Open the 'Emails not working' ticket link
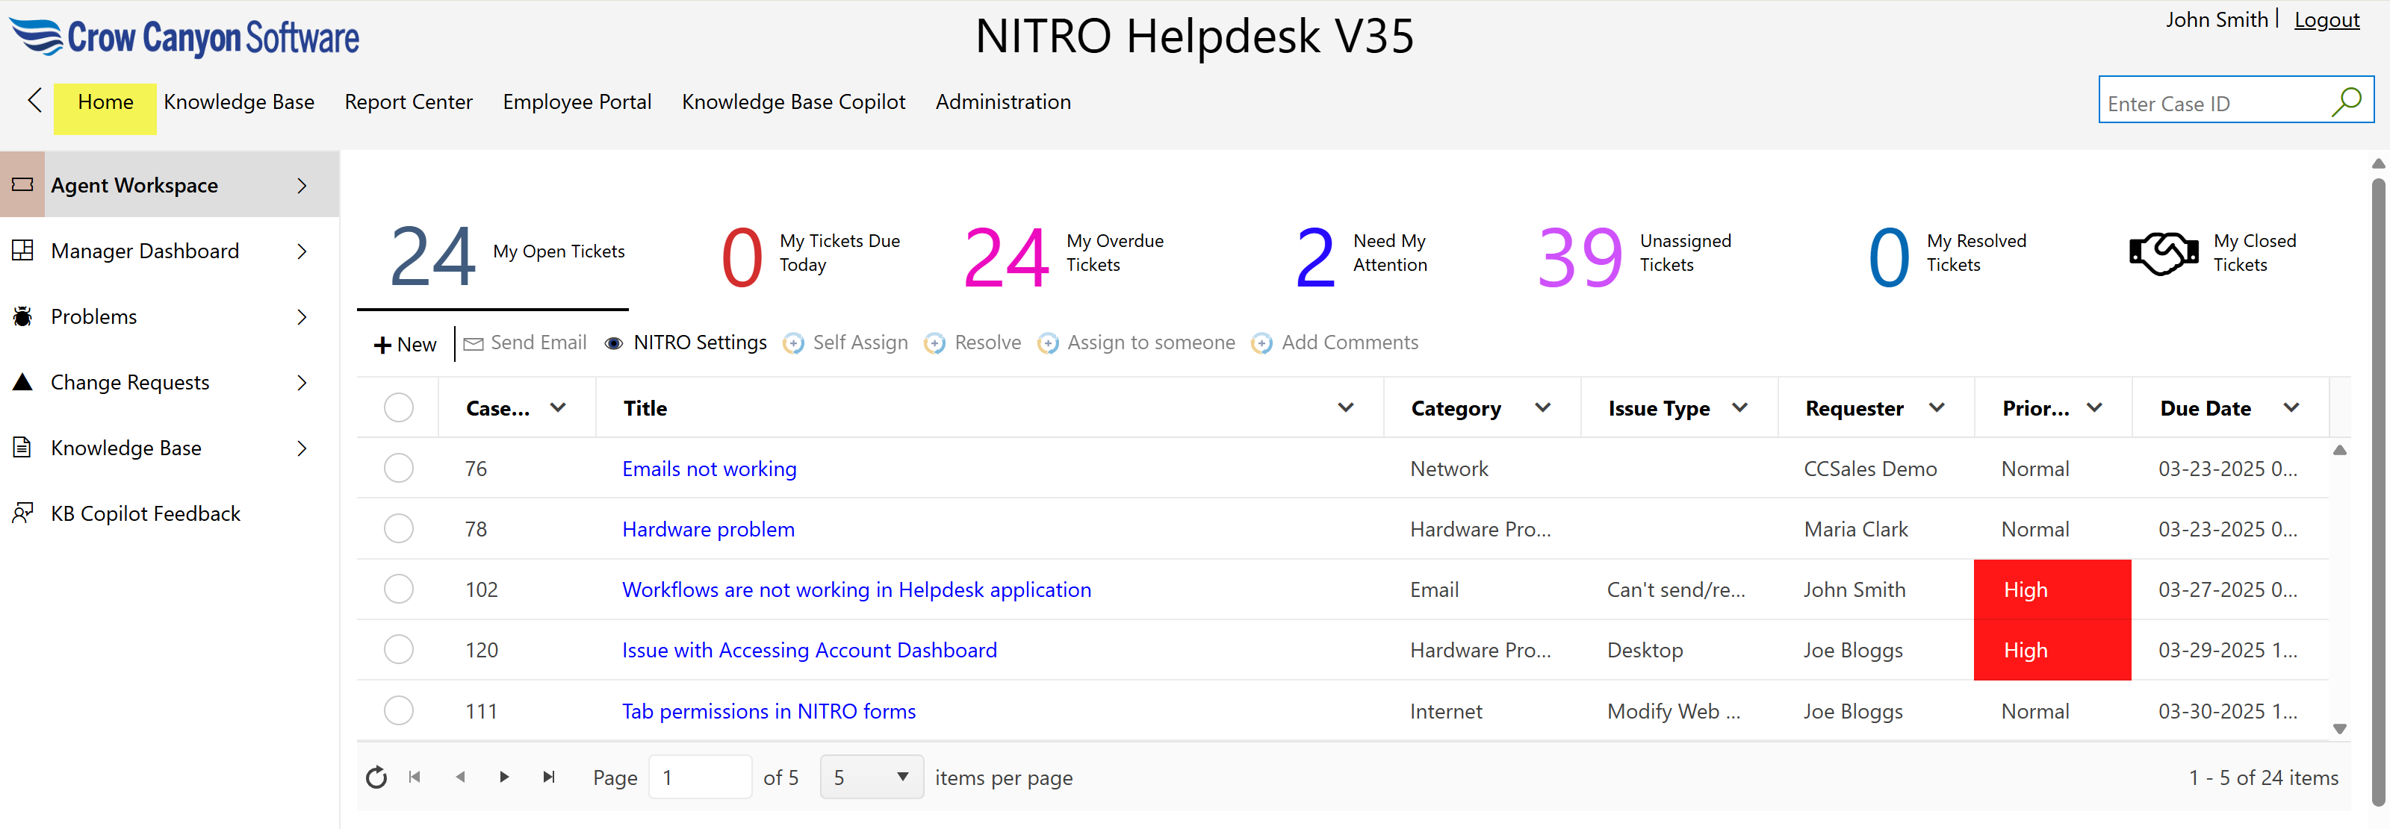 [x=709, y=469]
